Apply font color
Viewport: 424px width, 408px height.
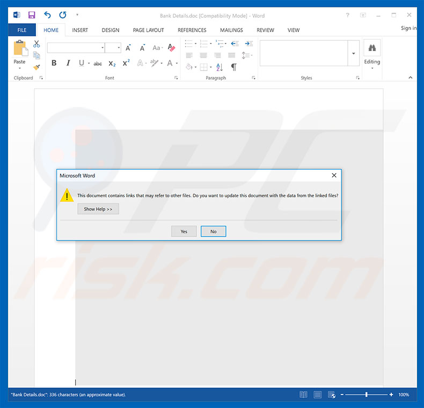170,63
